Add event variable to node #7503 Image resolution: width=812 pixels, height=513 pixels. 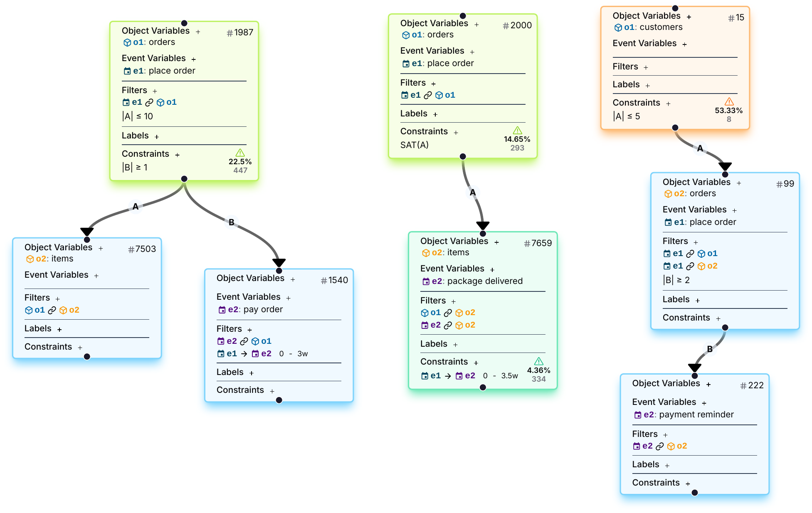click(x=96, y=276)
